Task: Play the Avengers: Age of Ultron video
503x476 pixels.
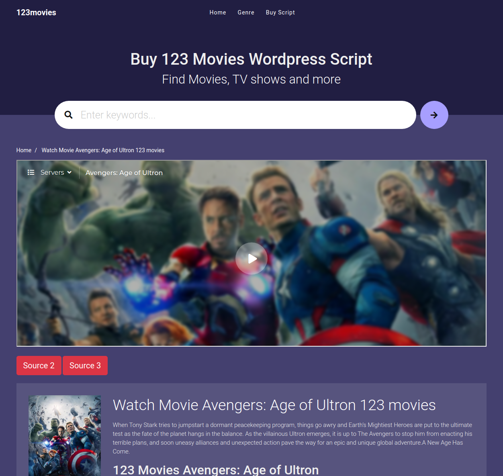Action: (251, 259)
